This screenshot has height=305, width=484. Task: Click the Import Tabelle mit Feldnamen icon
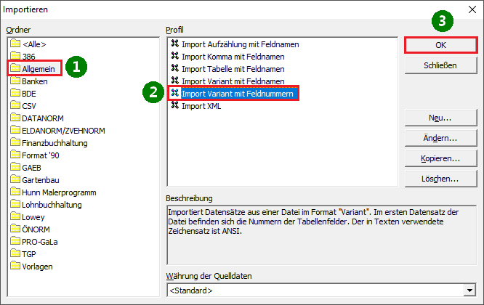pyautogui.click(x=174, y=69)
